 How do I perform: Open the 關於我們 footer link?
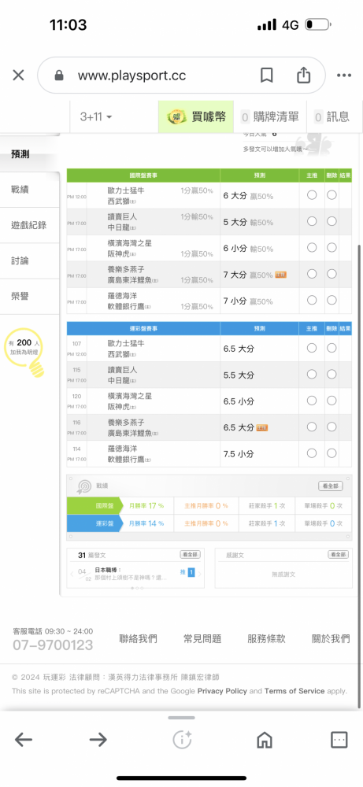click(x=331, y=638)
